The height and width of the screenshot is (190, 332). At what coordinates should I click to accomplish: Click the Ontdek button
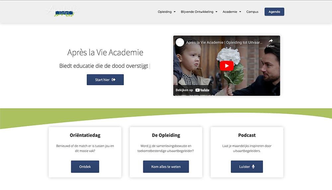point(85,167)
